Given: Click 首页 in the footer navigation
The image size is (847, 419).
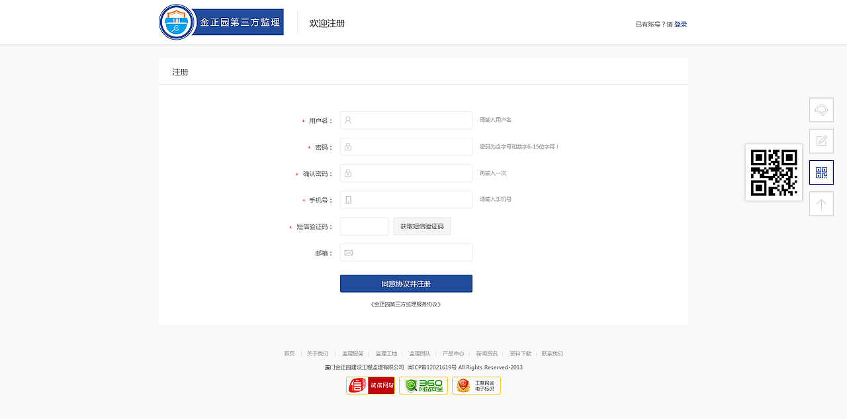Looking at the screenshot, I should click(289, 353).
